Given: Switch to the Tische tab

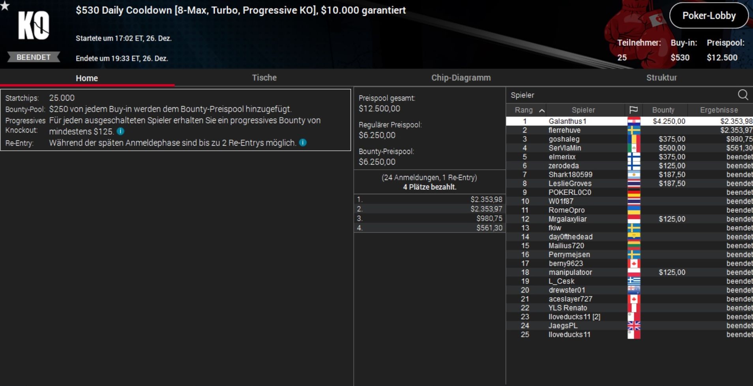Looking at the screenshot, I should pyautogui.click(x=264, y=78).
